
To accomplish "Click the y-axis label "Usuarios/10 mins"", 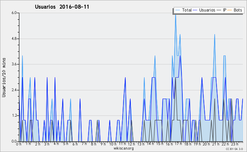I will (4, 78).
